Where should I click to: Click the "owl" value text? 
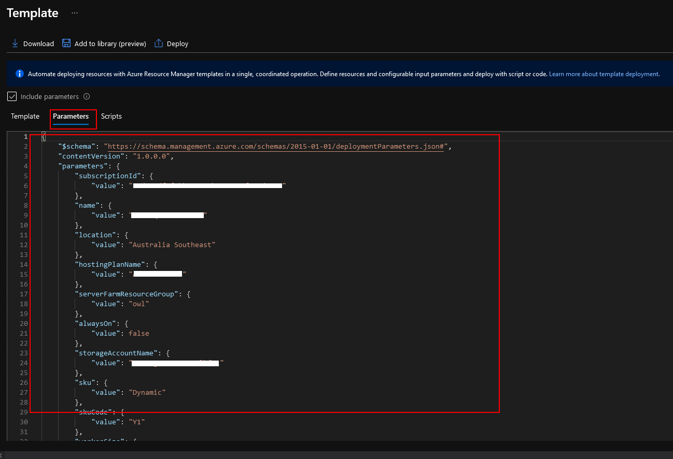(139, 304)
